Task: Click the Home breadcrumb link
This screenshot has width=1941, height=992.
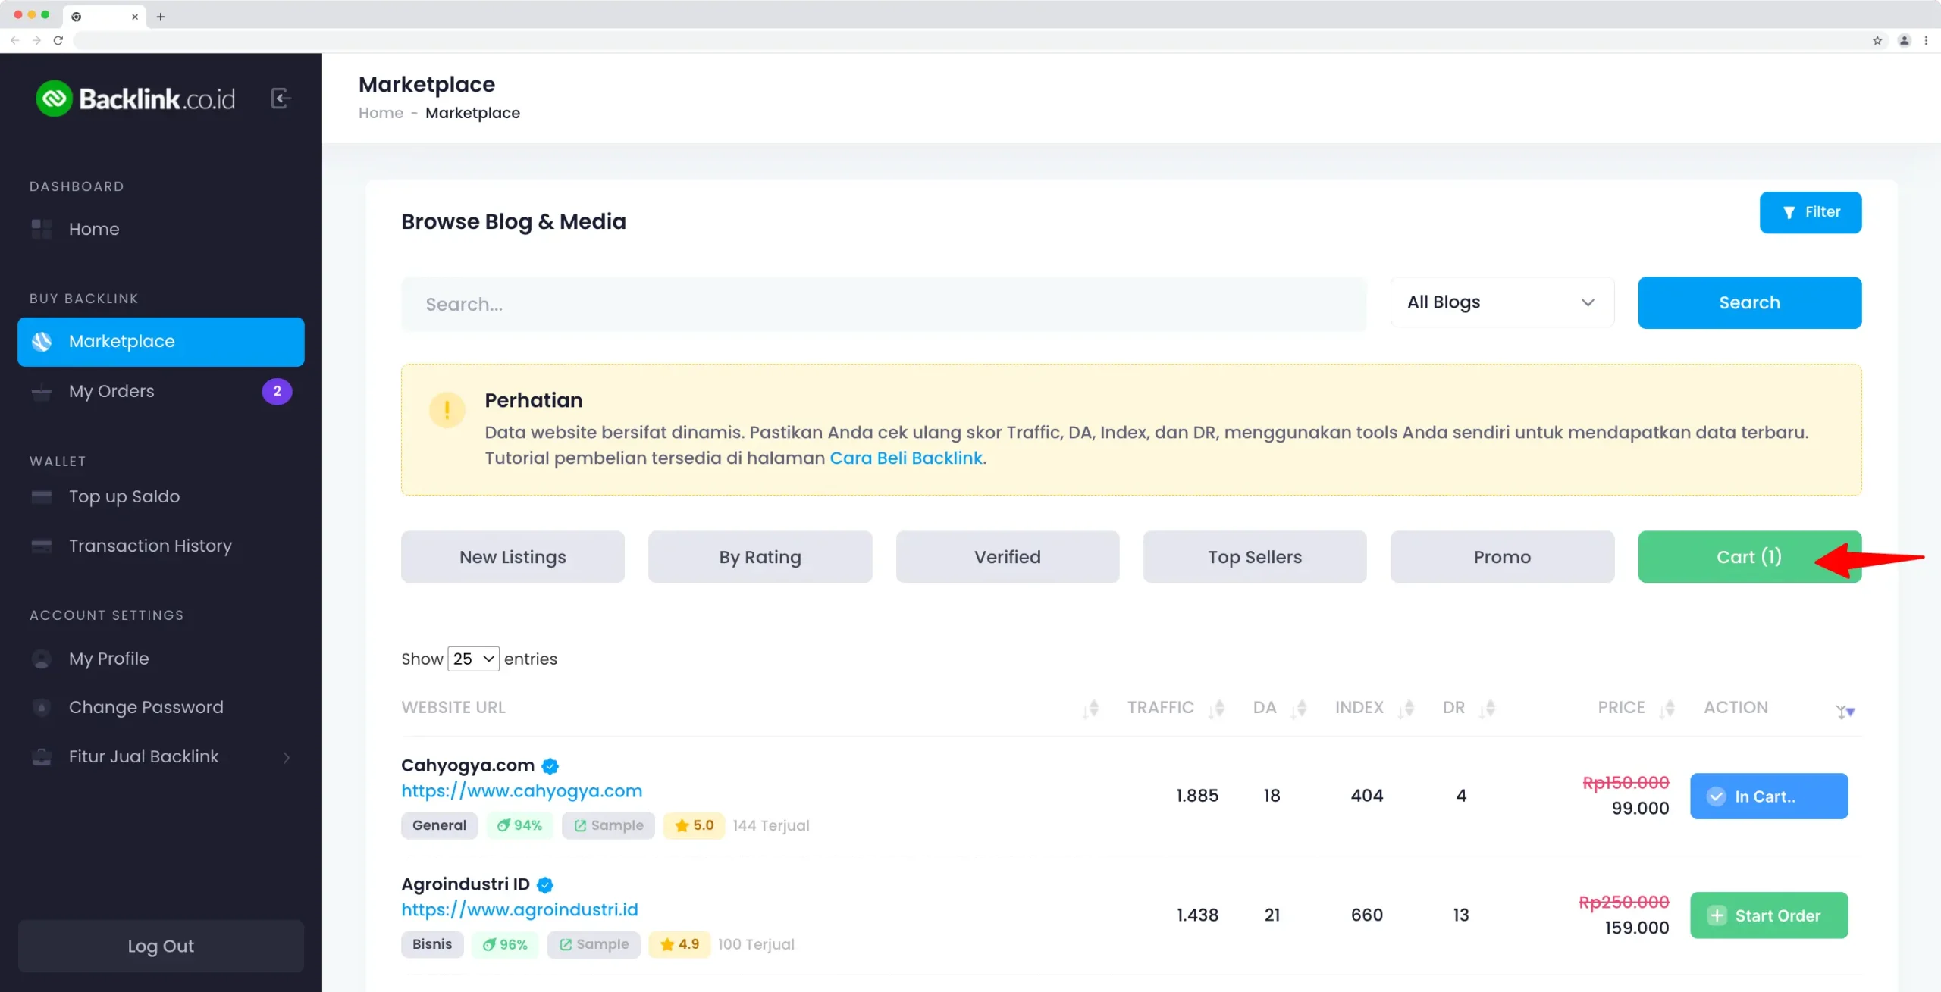Action: (x=381, y=113)
